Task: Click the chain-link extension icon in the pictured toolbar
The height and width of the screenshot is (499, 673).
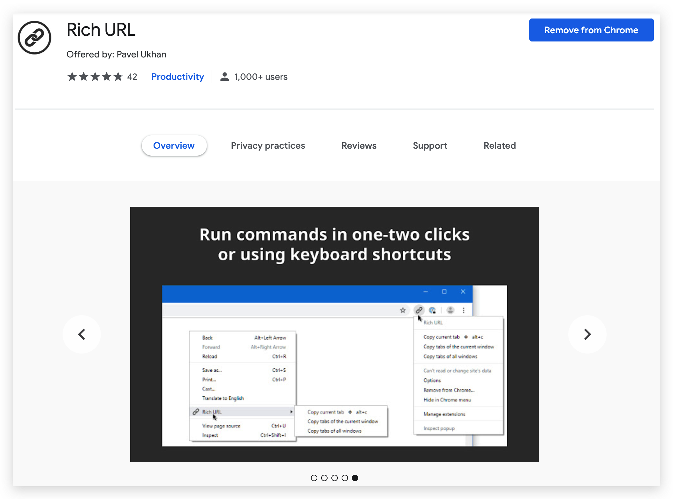Action: tap(419, 310)
